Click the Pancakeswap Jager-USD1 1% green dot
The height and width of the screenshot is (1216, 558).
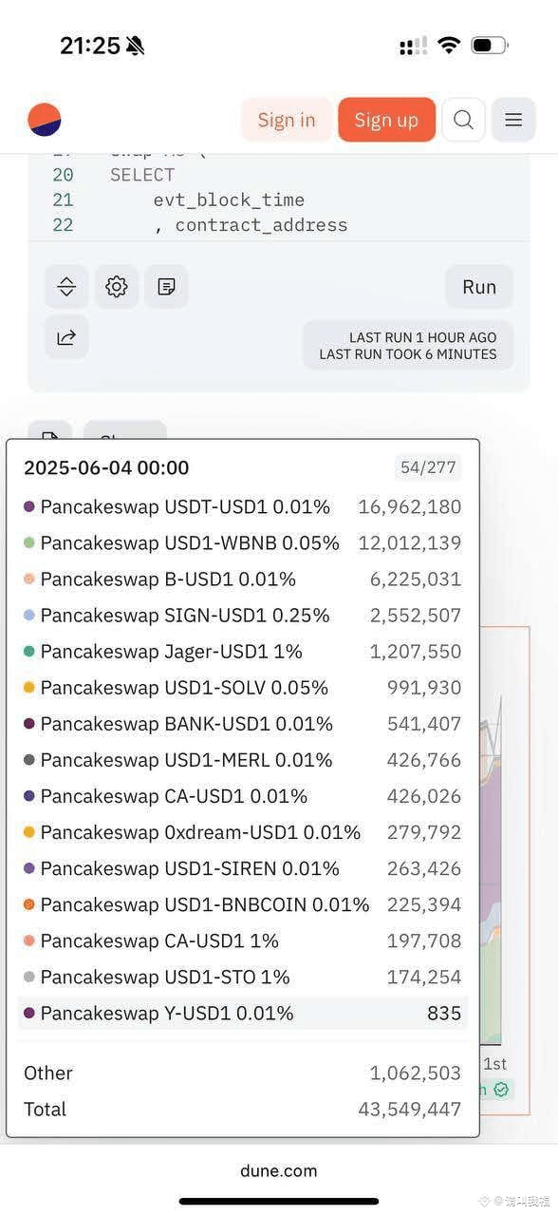(x=29, y=652)
